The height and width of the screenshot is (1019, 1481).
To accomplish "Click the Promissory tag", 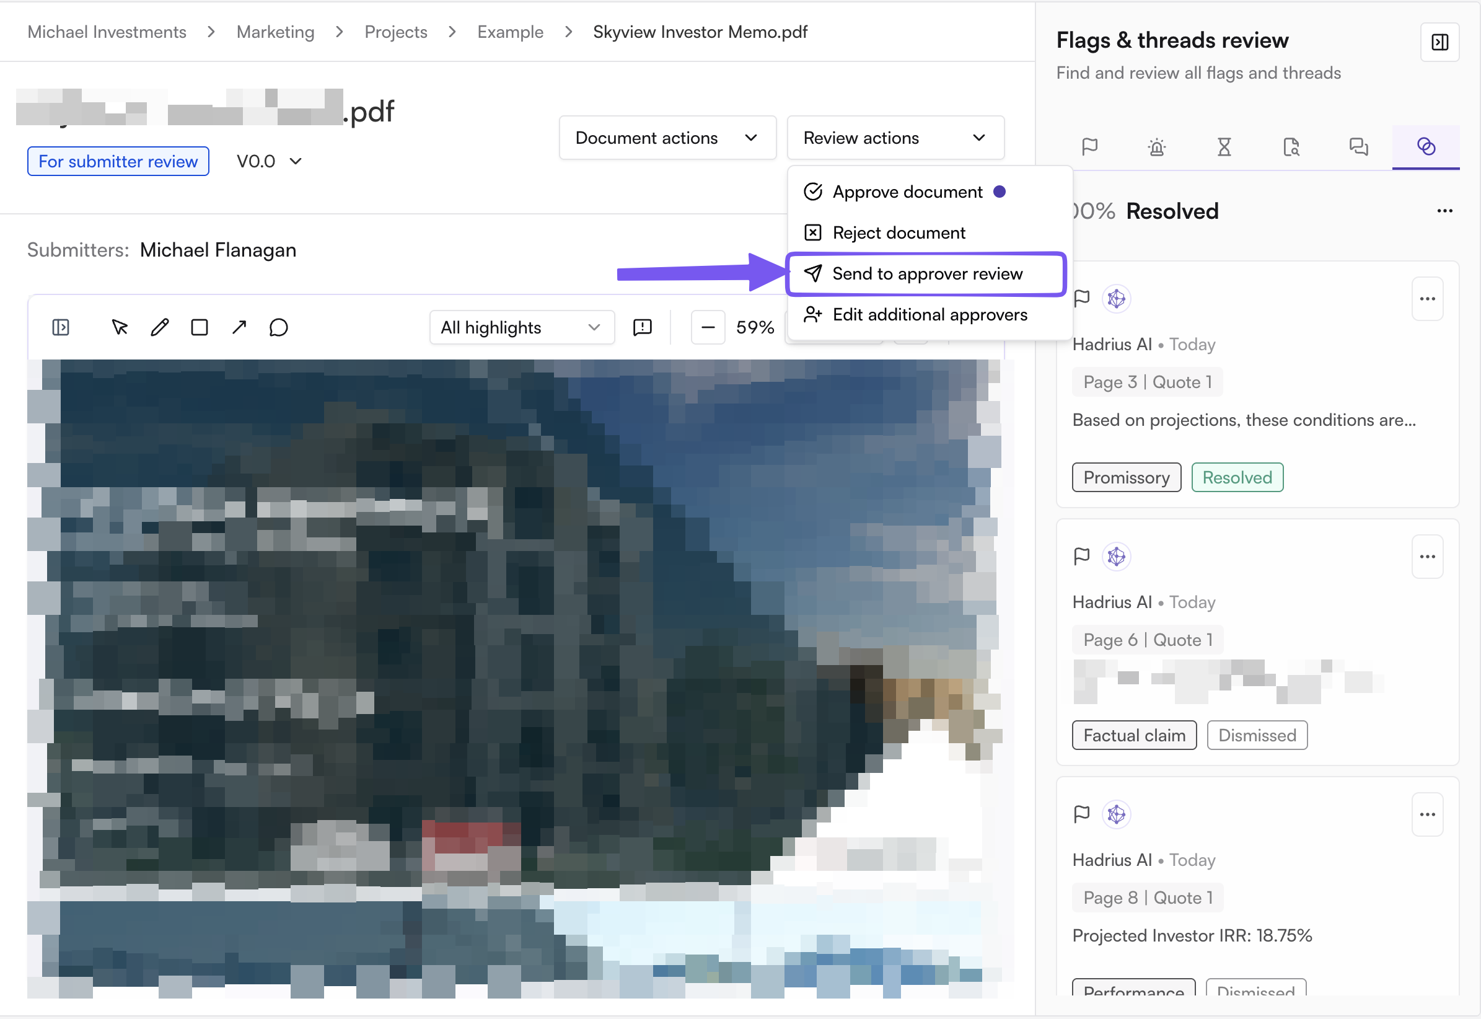I will (1126, 477).
